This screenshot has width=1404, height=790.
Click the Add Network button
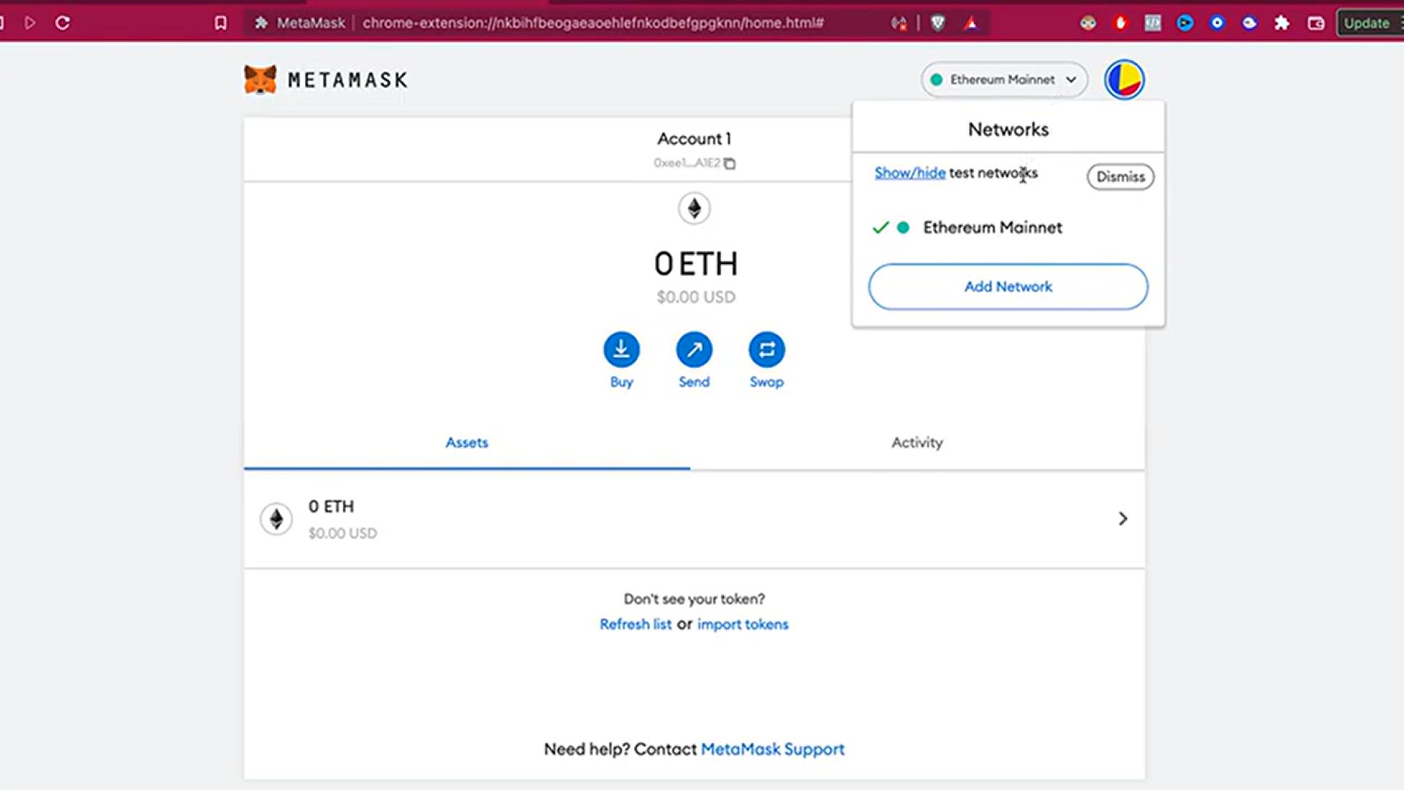1008,287
